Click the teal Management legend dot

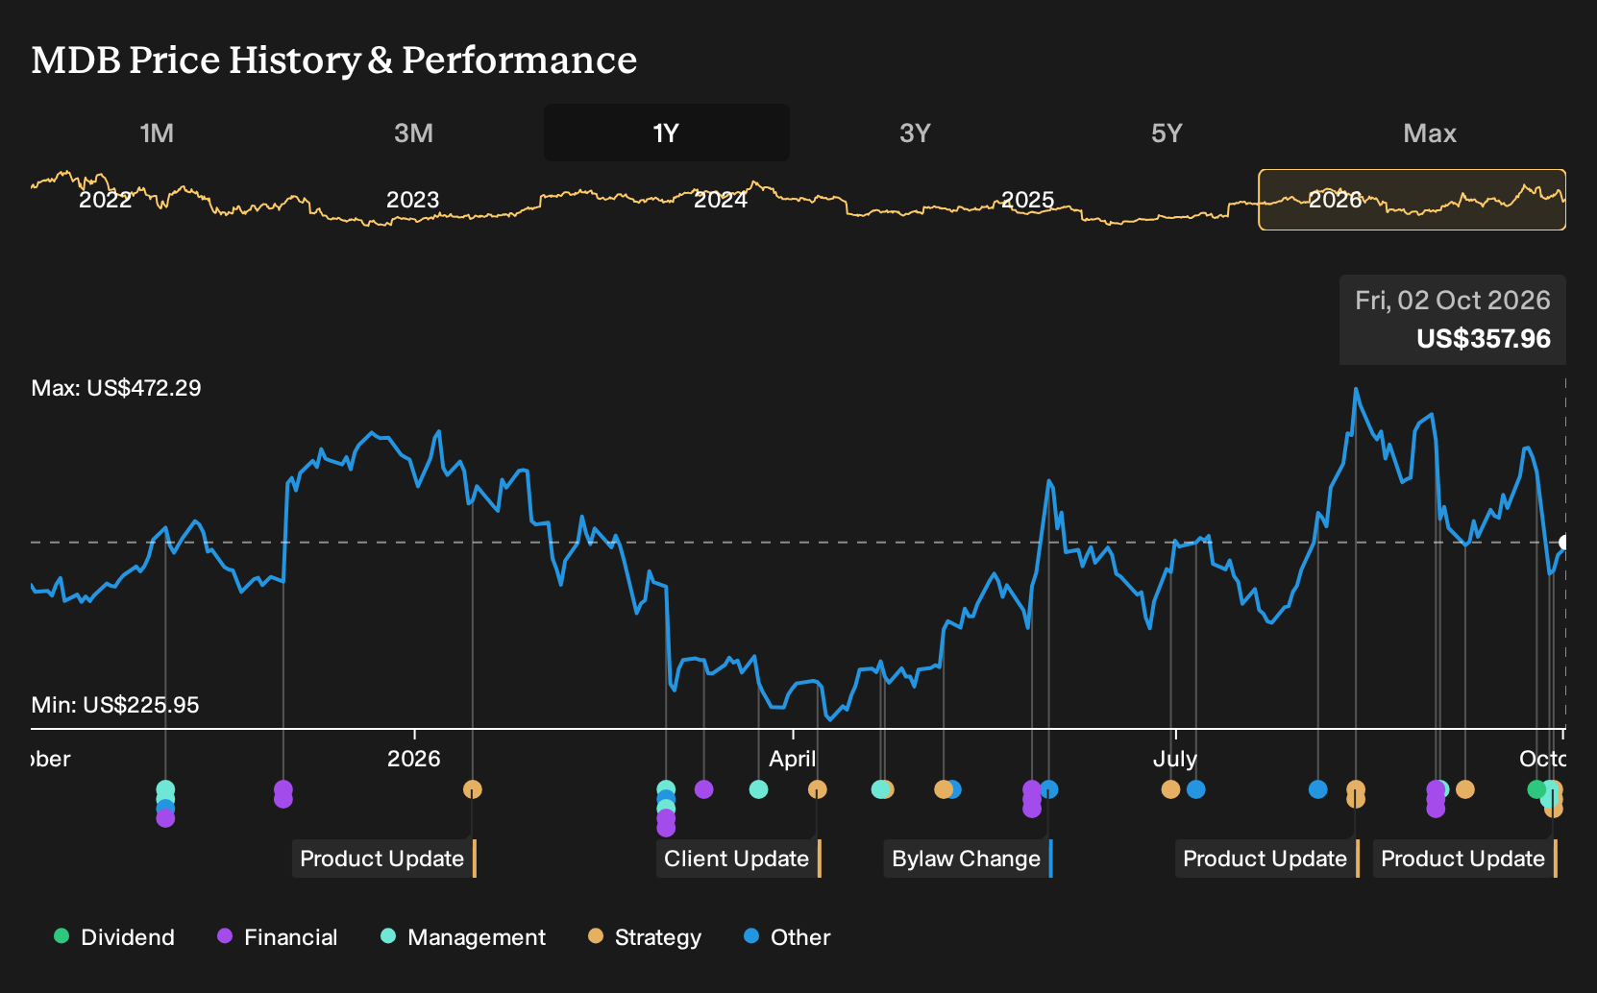click(388, 935)
